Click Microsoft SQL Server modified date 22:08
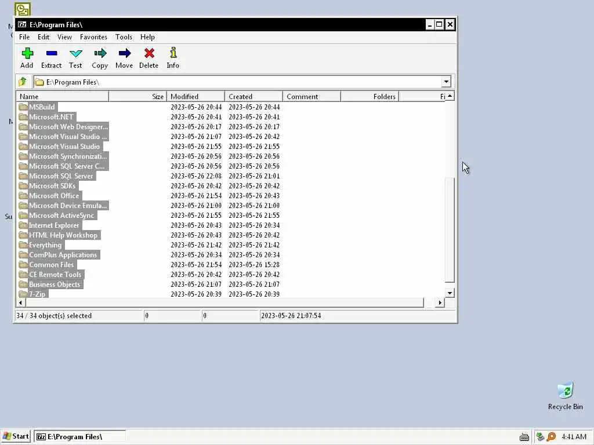The image size is (594, 445). point(196,176)
